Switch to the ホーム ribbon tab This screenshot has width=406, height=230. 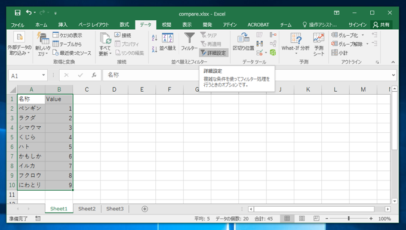pos(41,25)
